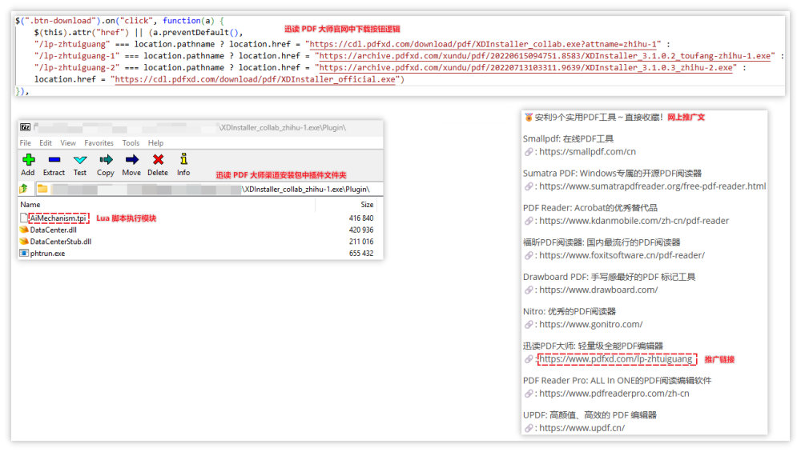Click the red Delete icon
This screenshot has height=452, width=801.
click(159, 160)
